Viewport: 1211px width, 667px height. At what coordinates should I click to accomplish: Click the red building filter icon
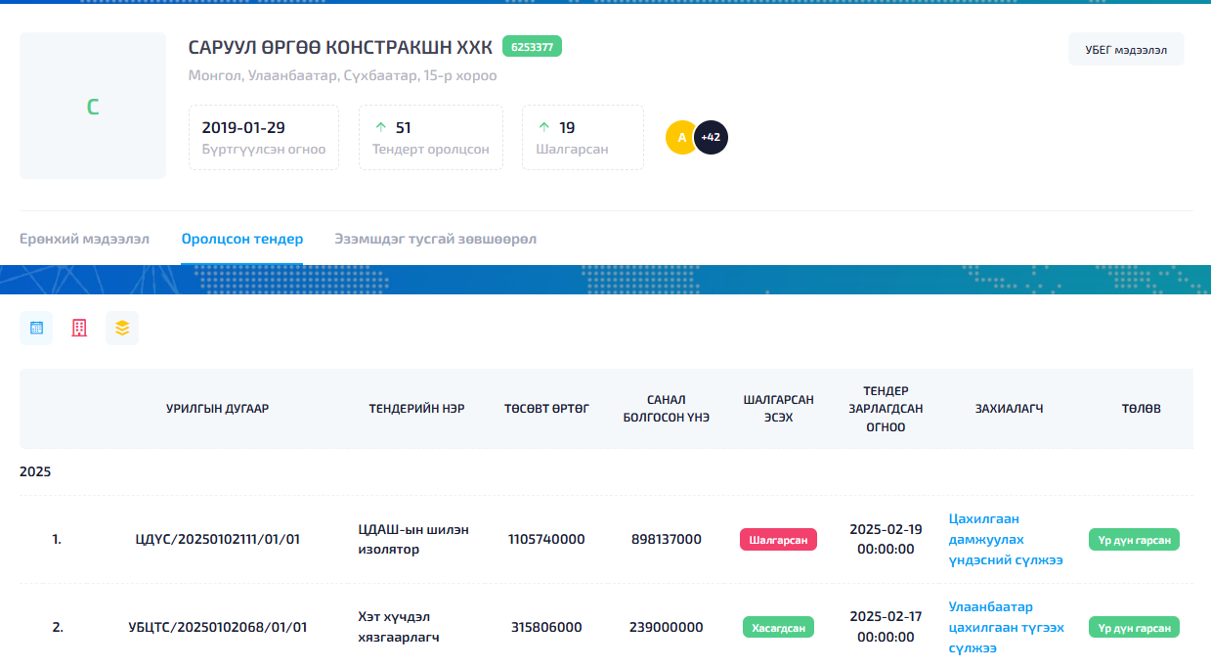coord(79,329)
